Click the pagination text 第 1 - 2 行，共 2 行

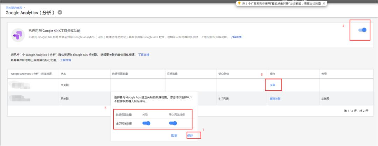coord(356,111)
